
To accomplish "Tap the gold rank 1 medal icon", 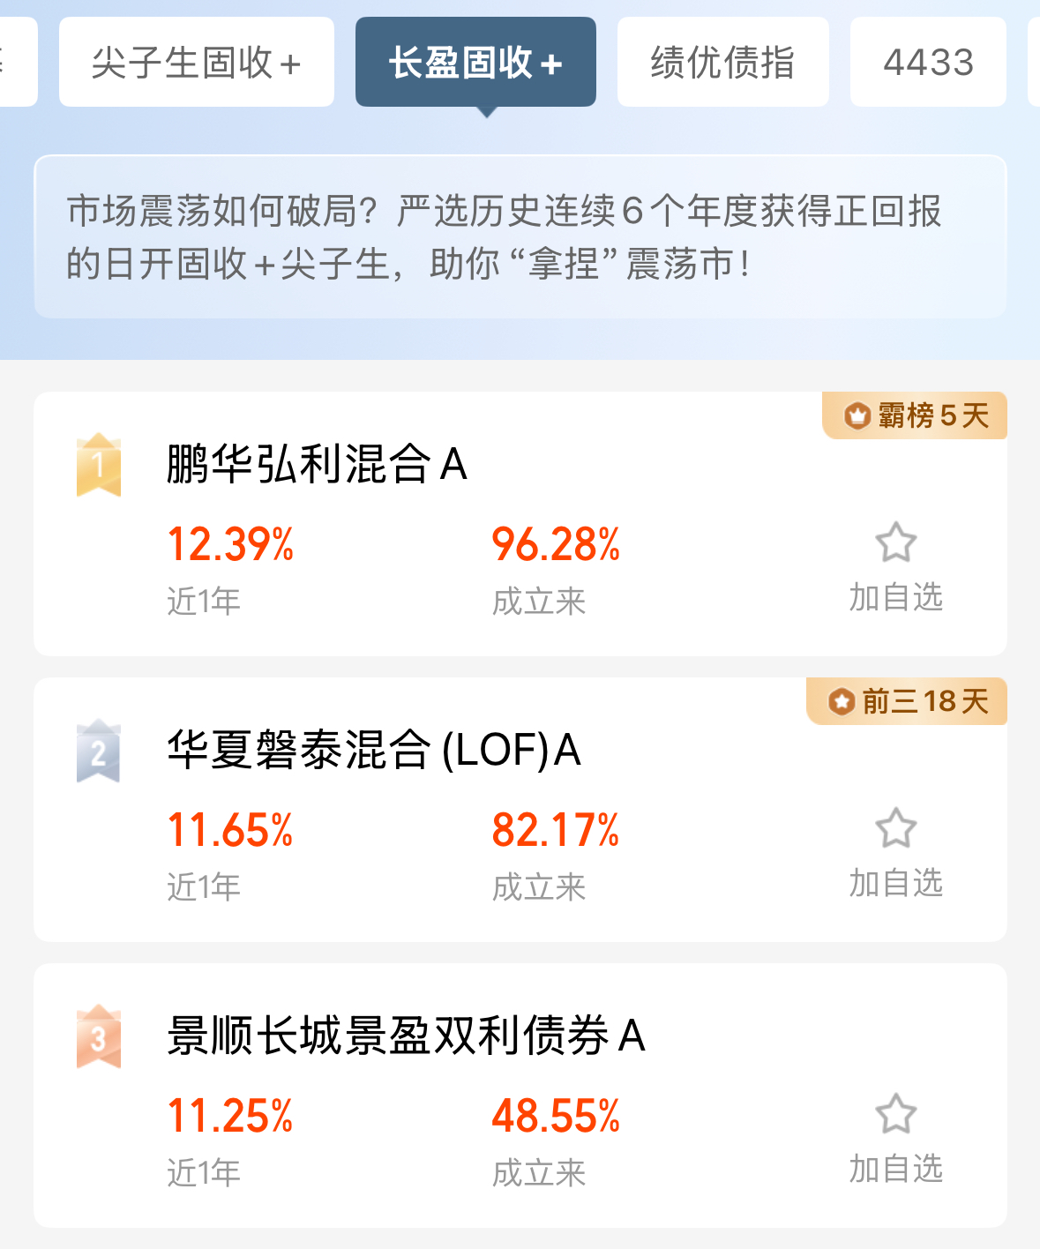I will click(99, 465).
